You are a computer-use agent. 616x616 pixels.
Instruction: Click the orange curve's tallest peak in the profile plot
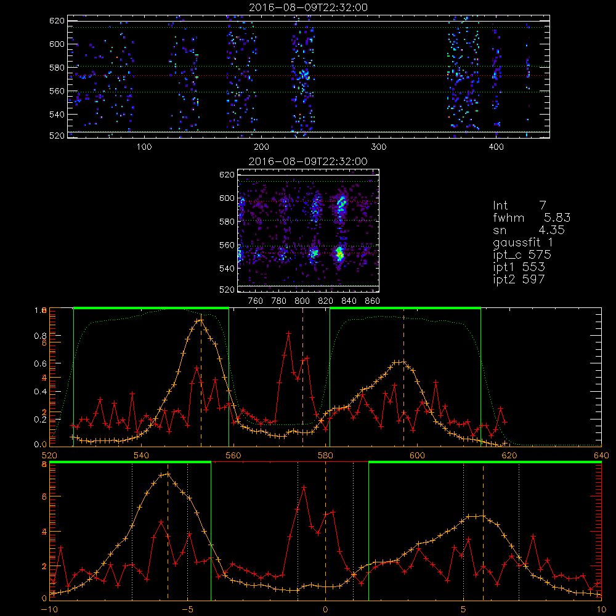tap(200, 320)
